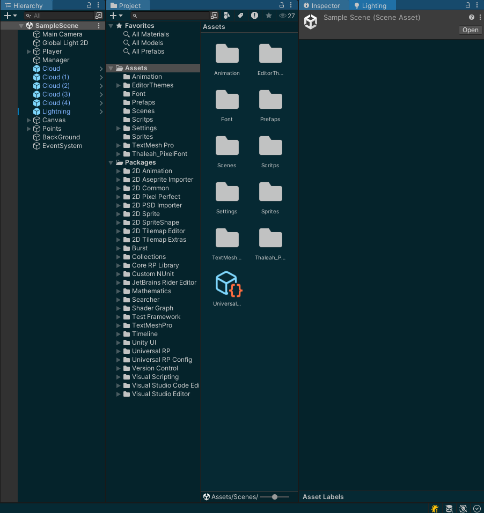Open Hierarchy panel more options menu
Image resolution: width=484 pixels, height=513 pixels.
coord(98,5)
